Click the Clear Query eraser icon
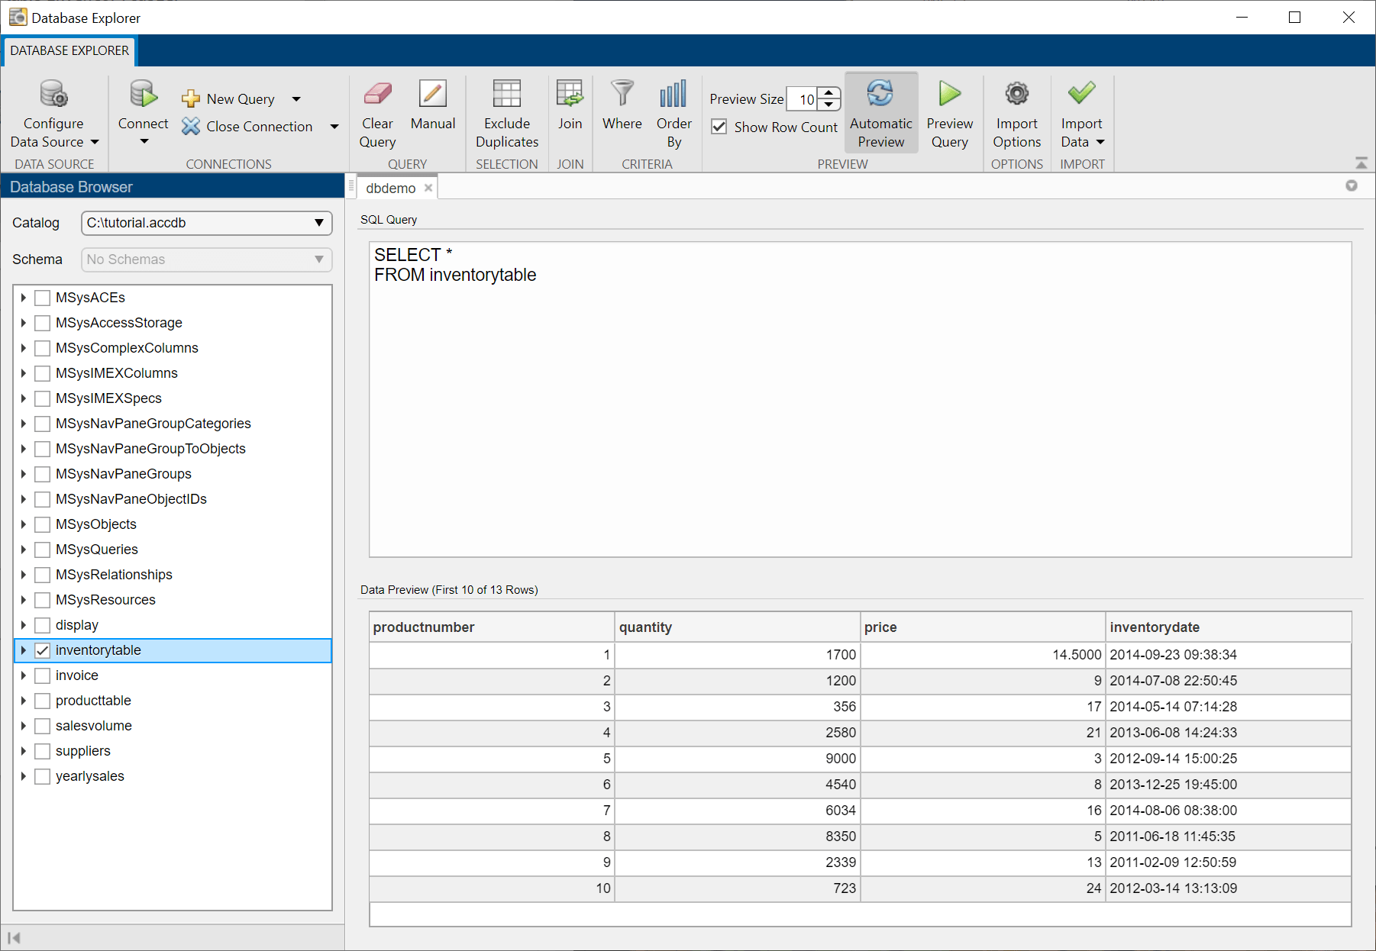This screenshot has height=951, width=1376. [377, 95]
